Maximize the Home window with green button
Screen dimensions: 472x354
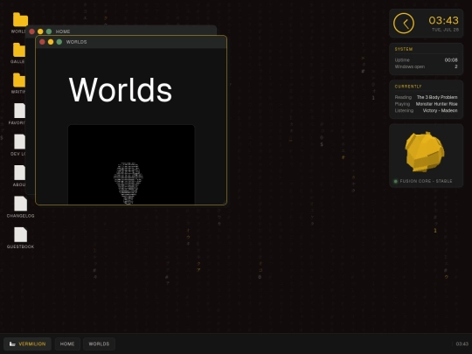tap(49, 31)
